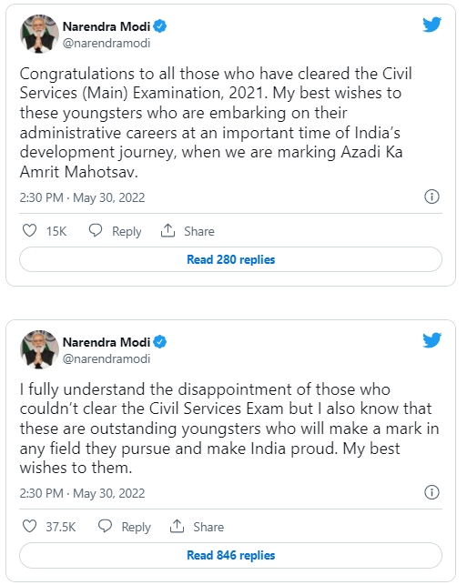Open @narendramodi handle in second tweet

point(107,358)
